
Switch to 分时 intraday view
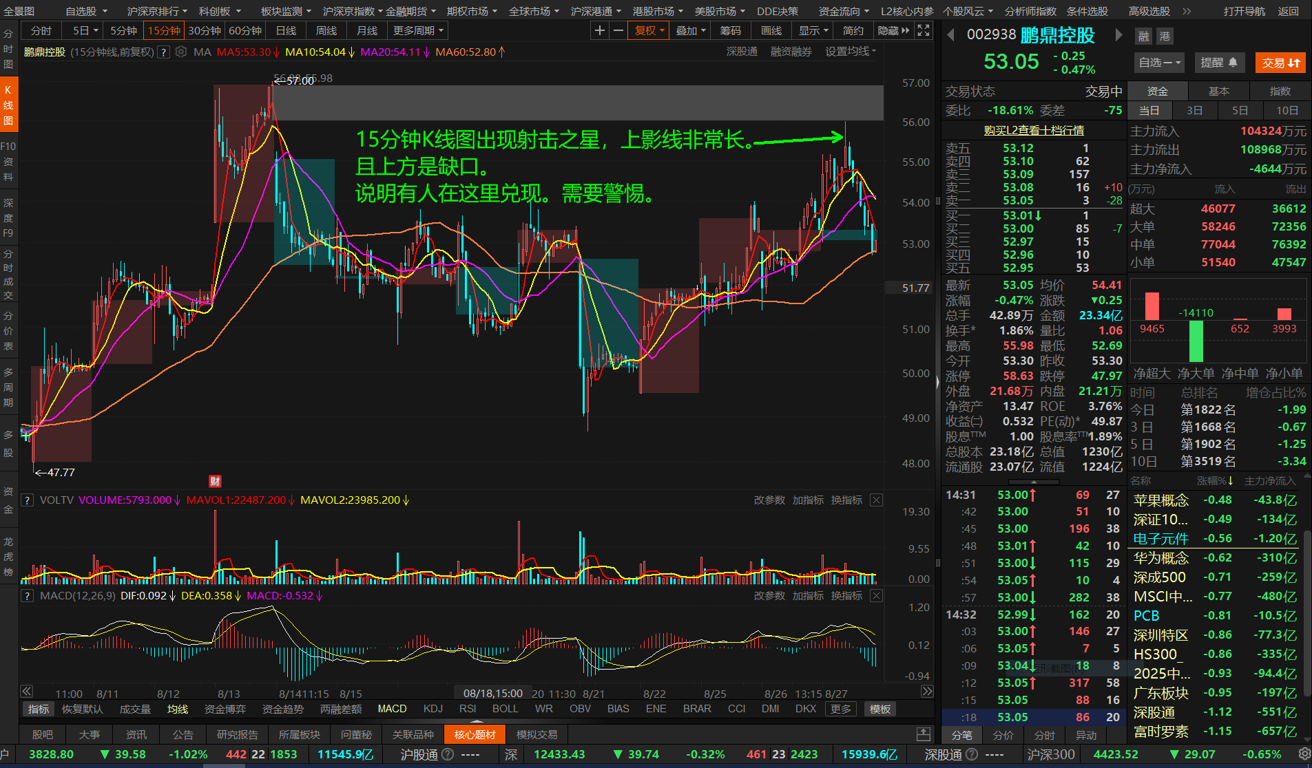pyautogui.click(x=41, y=30)
